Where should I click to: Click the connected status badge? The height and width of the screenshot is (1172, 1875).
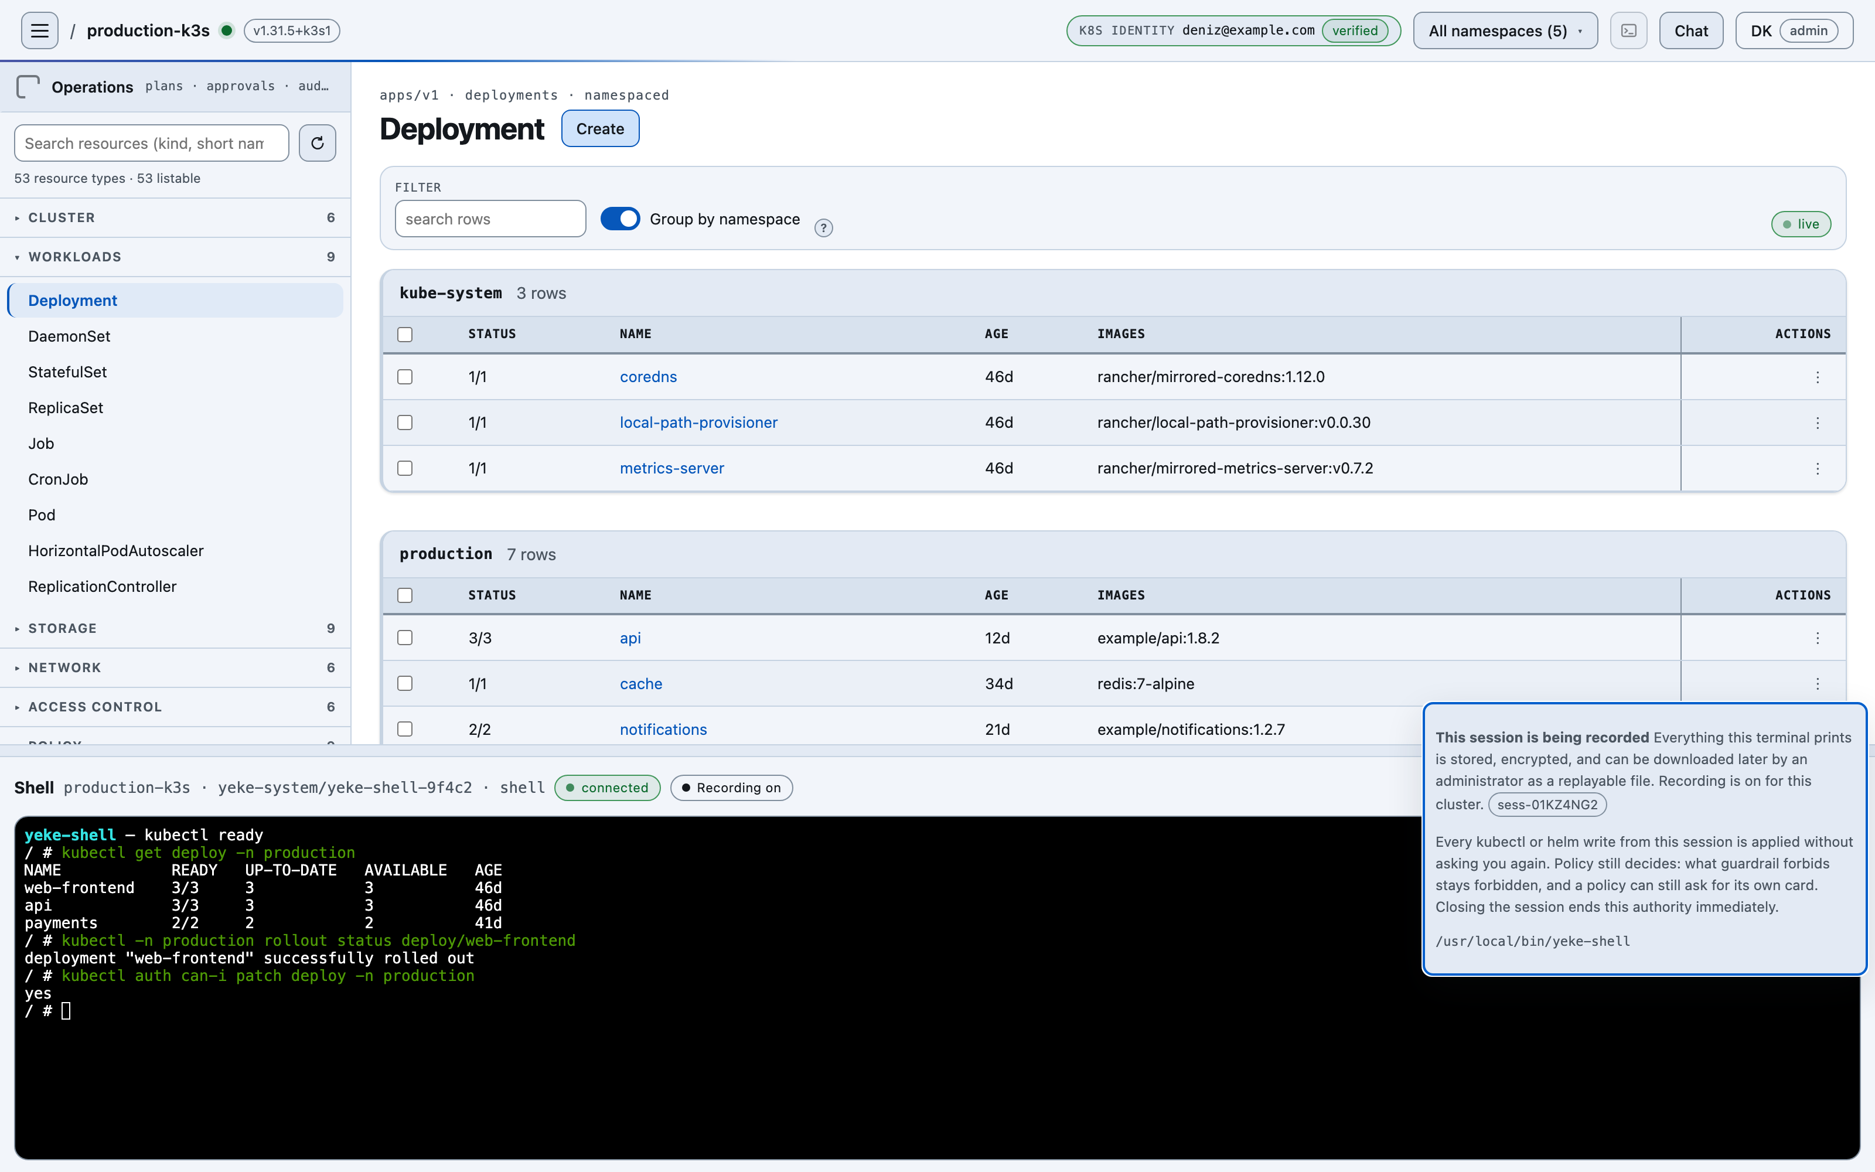606,788
